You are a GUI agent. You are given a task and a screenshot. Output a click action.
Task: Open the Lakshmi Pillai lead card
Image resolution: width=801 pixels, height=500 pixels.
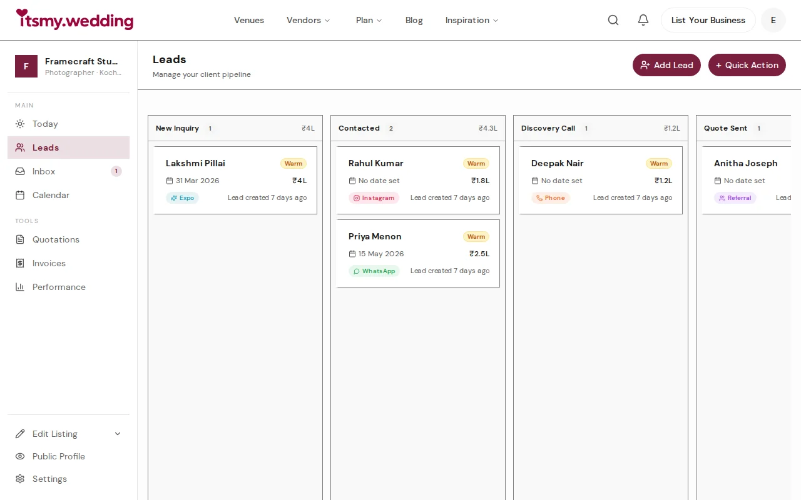coord(235,180)
